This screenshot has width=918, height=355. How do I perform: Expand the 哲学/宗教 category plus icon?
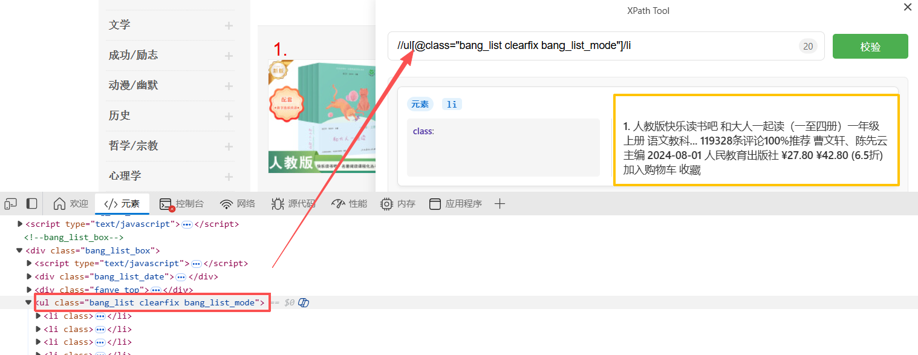pos(229,146)
